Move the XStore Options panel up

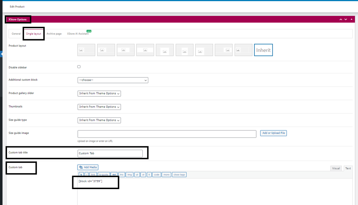341,19
